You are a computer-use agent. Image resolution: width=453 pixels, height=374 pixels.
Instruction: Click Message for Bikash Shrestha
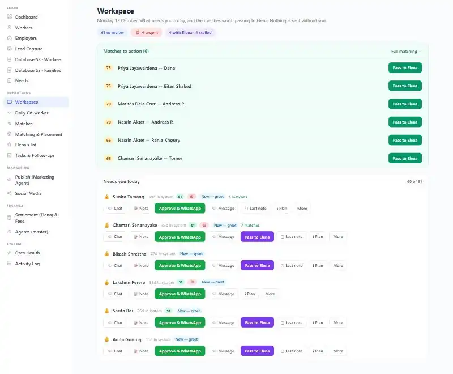tap(223, 265)
